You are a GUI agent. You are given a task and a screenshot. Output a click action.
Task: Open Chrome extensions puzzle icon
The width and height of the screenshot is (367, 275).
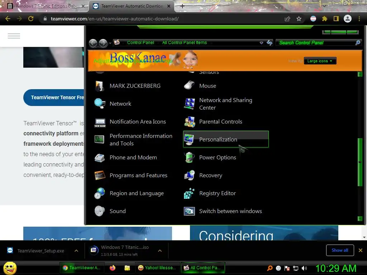(324, 19)
